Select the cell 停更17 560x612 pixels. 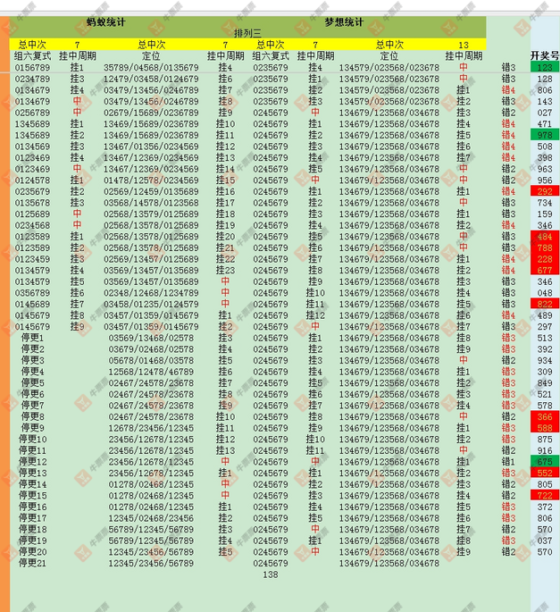32,518
